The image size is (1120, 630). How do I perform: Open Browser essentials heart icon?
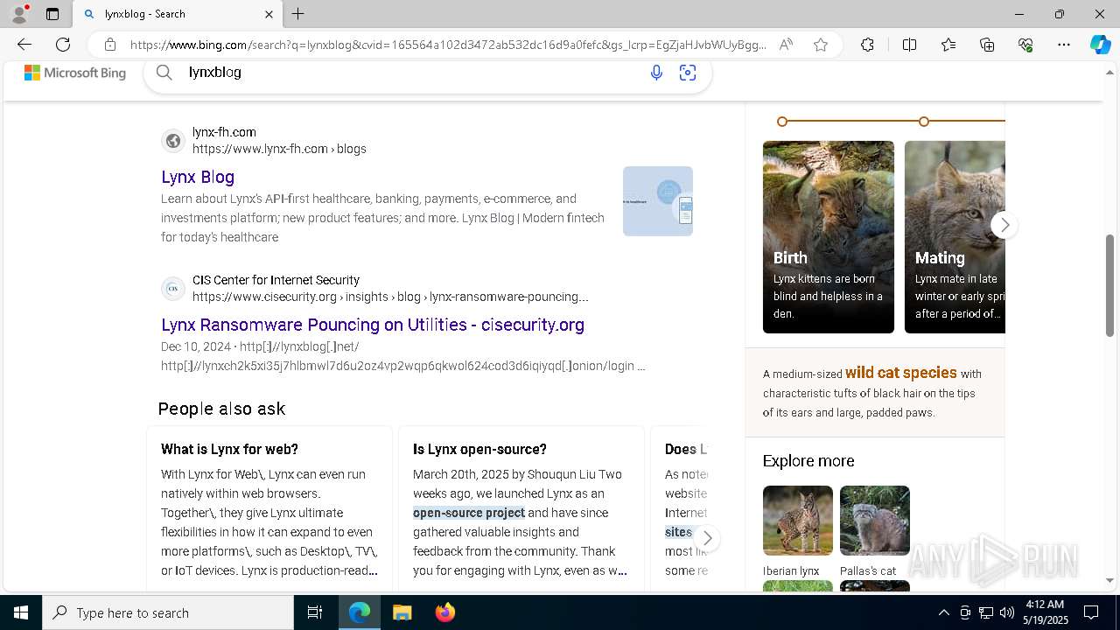[x=1025, y=45]
